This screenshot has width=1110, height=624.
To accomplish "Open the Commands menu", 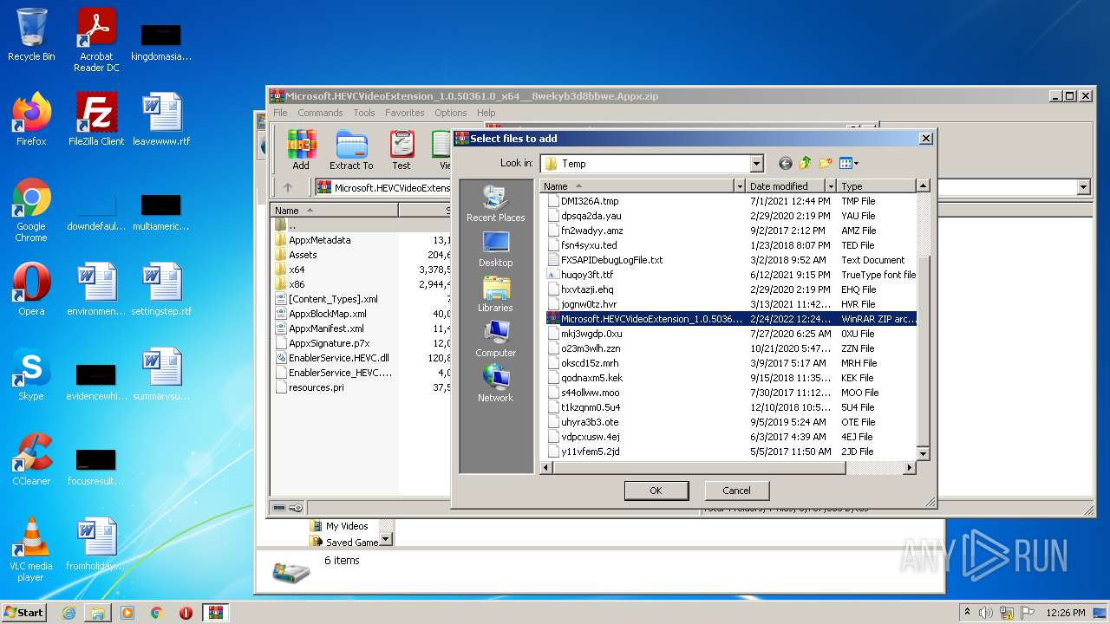I will (320, 113).
